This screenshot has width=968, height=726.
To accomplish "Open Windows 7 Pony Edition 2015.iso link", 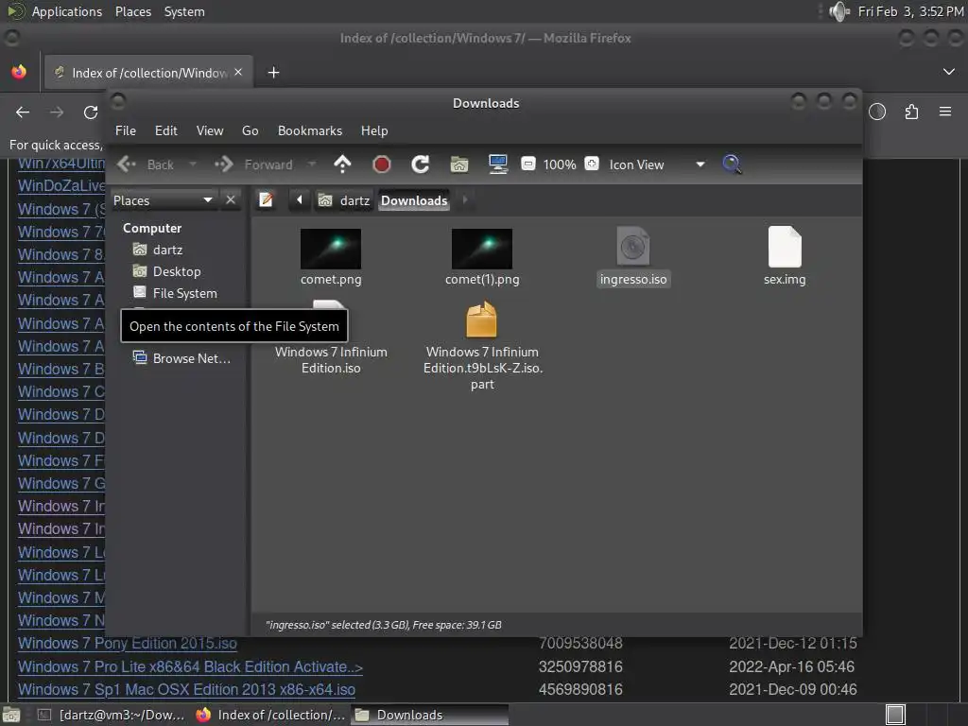I will [128, 643].
